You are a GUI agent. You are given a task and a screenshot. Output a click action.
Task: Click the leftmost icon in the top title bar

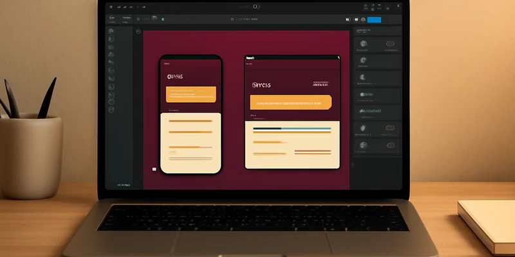click(111, 7)
